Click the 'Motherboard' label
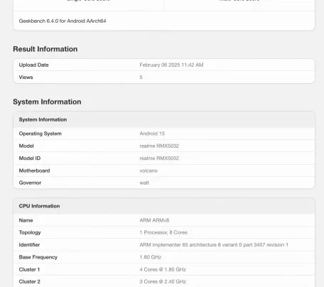 pyautogui.click(x=34, y=170)
